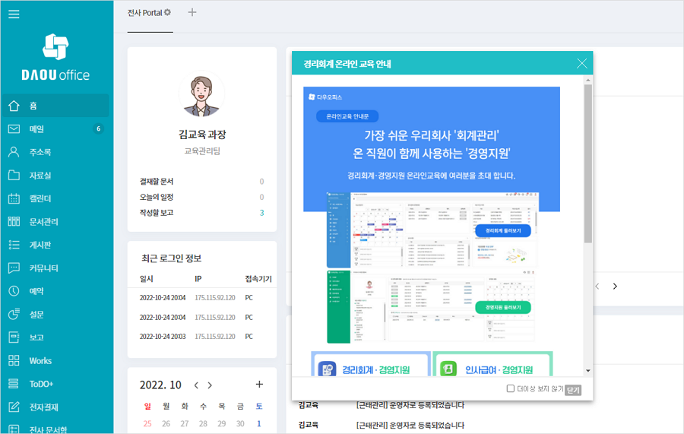Select Saturday 1 in calendar

tap(259, 423)
